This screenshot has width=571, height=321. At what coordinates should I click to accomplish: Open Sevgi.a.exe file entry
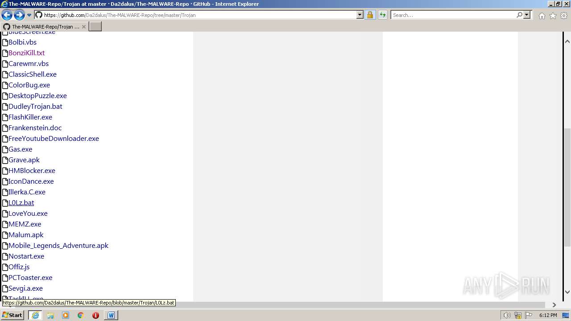pos(25,288)
